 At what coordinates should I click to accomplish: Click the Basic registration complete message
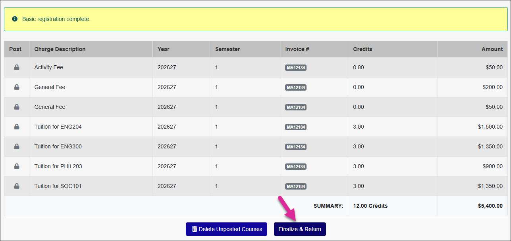(56, 19)
